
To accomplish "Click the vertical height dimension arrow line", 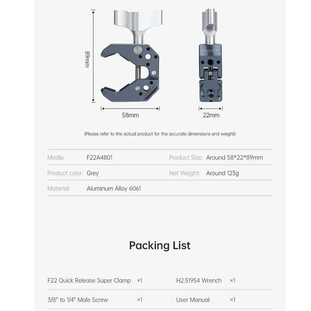I will coord(93,56).
